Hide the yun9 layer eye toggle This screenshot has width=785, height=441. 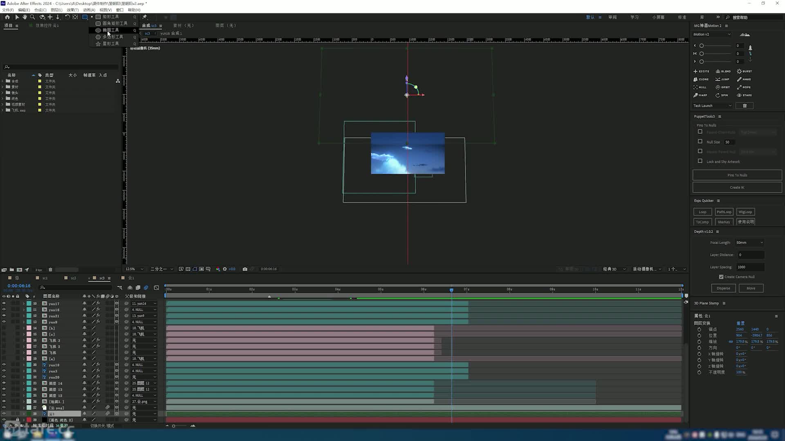coord(4,322)
